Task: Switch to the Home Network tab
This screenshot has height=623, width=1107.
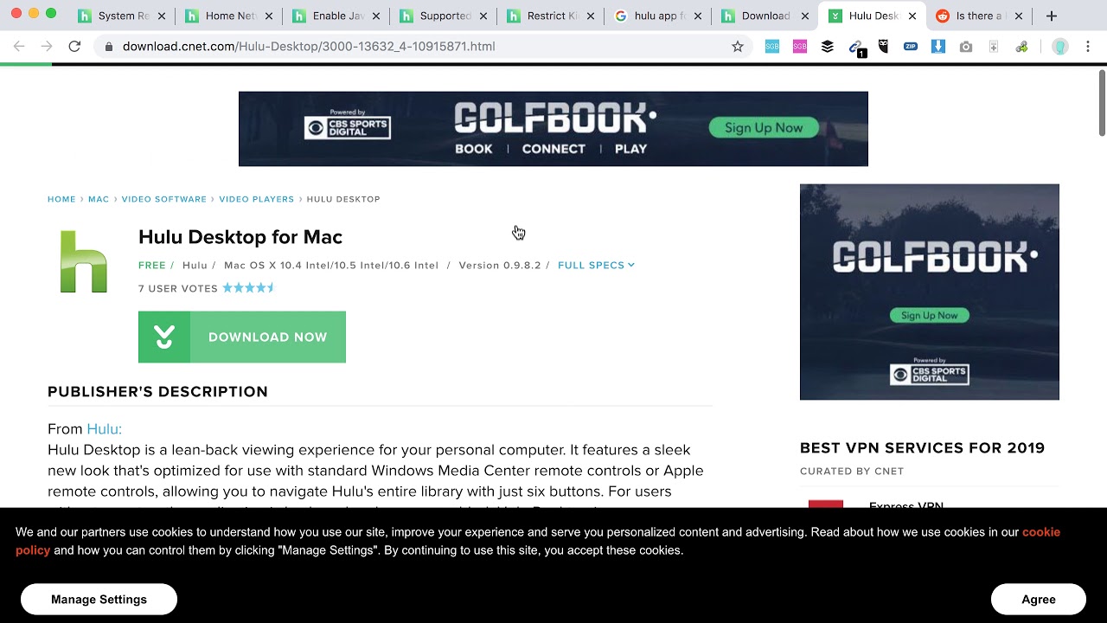Action: (220, 16)
